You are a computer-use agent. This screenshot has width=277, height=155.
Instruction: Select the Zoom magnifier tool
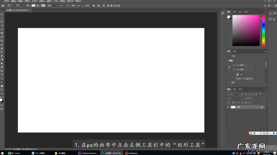[x=2, y=90]
